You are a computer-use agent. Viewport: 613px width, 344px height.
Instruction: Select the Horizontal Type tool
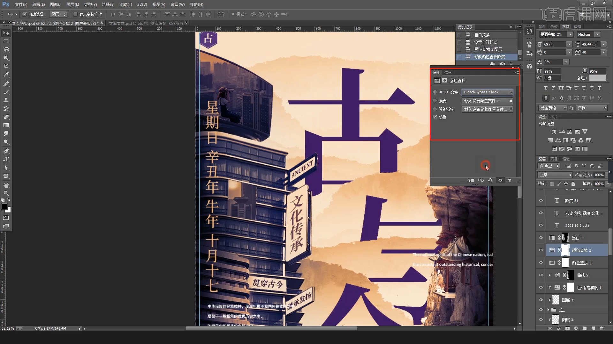(6, 159)
